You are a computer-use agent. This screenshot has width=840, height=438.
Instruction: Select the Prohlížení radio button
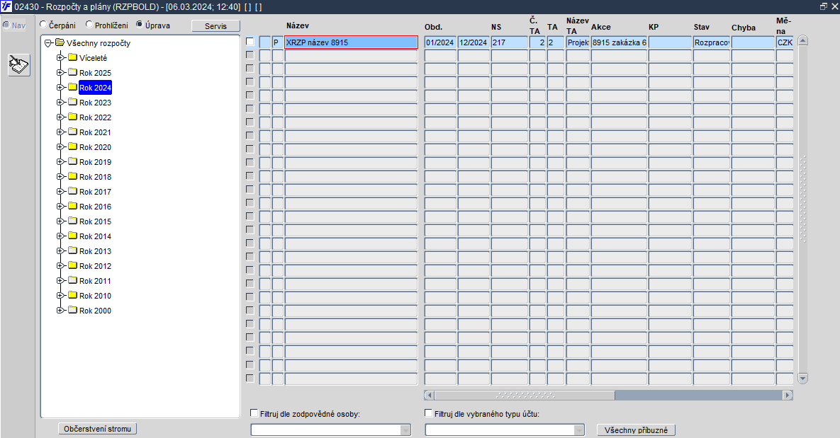point(89,25)
